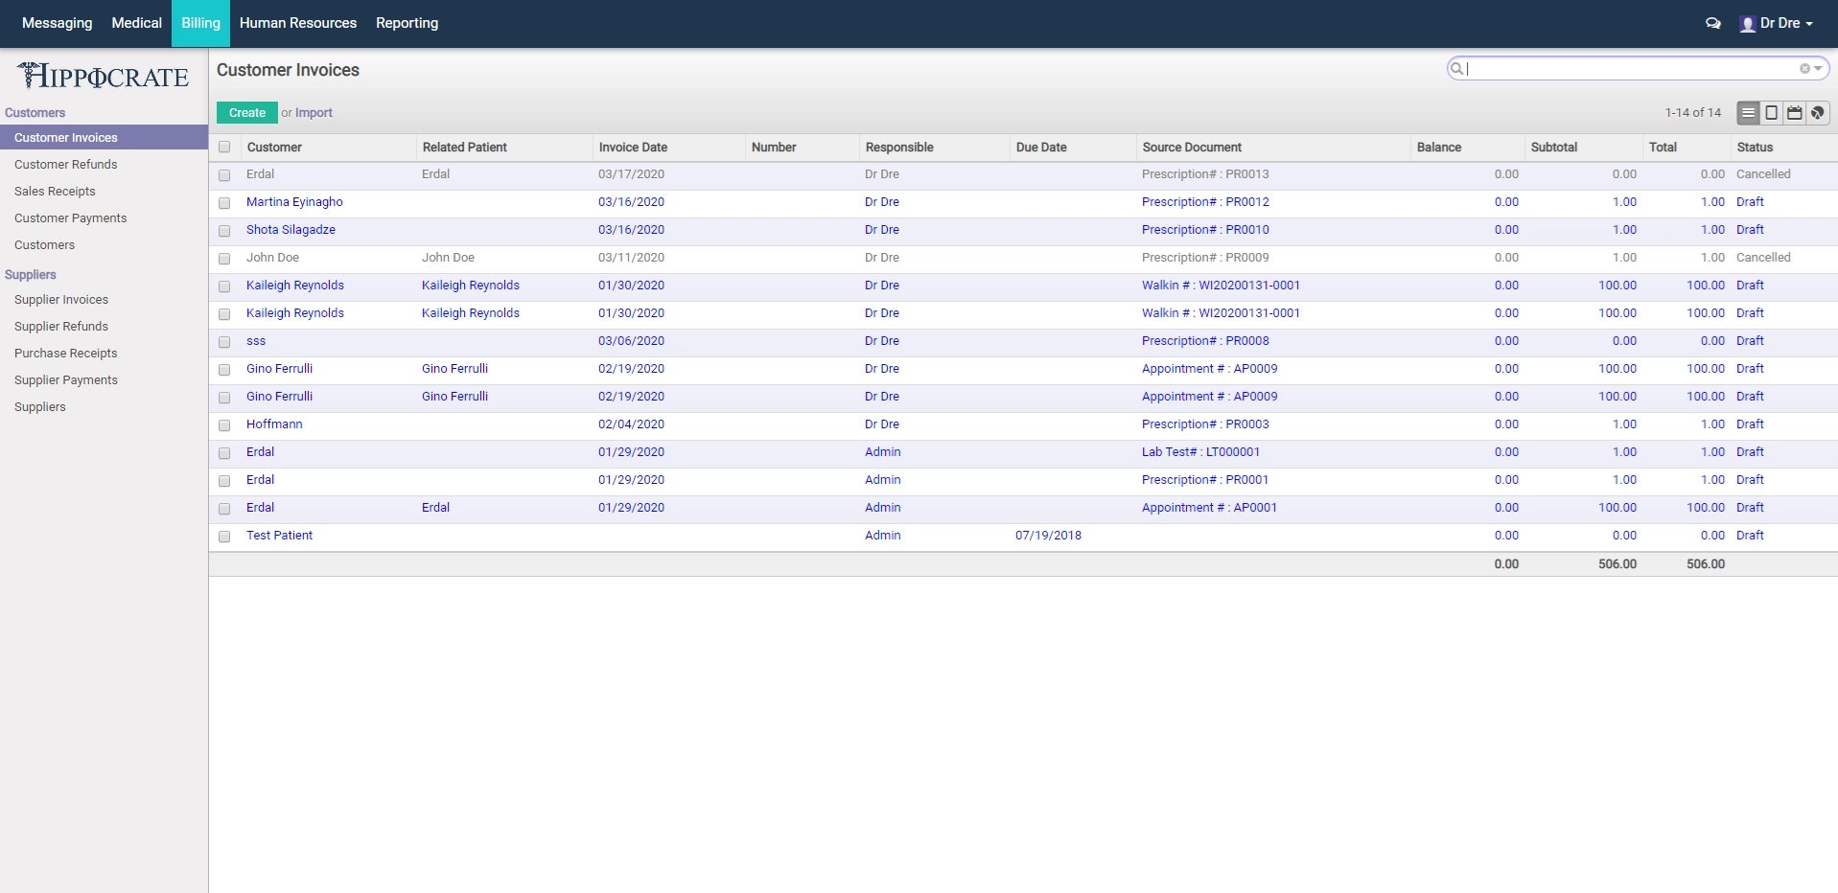This screenshot has width=1838, height=893.
Task: Click the Import link
Action: click(314, 112)
